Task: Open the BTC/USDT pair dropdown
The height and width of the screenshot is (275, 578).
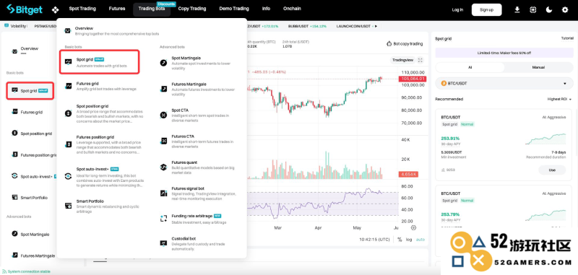Action: (504, 84)
